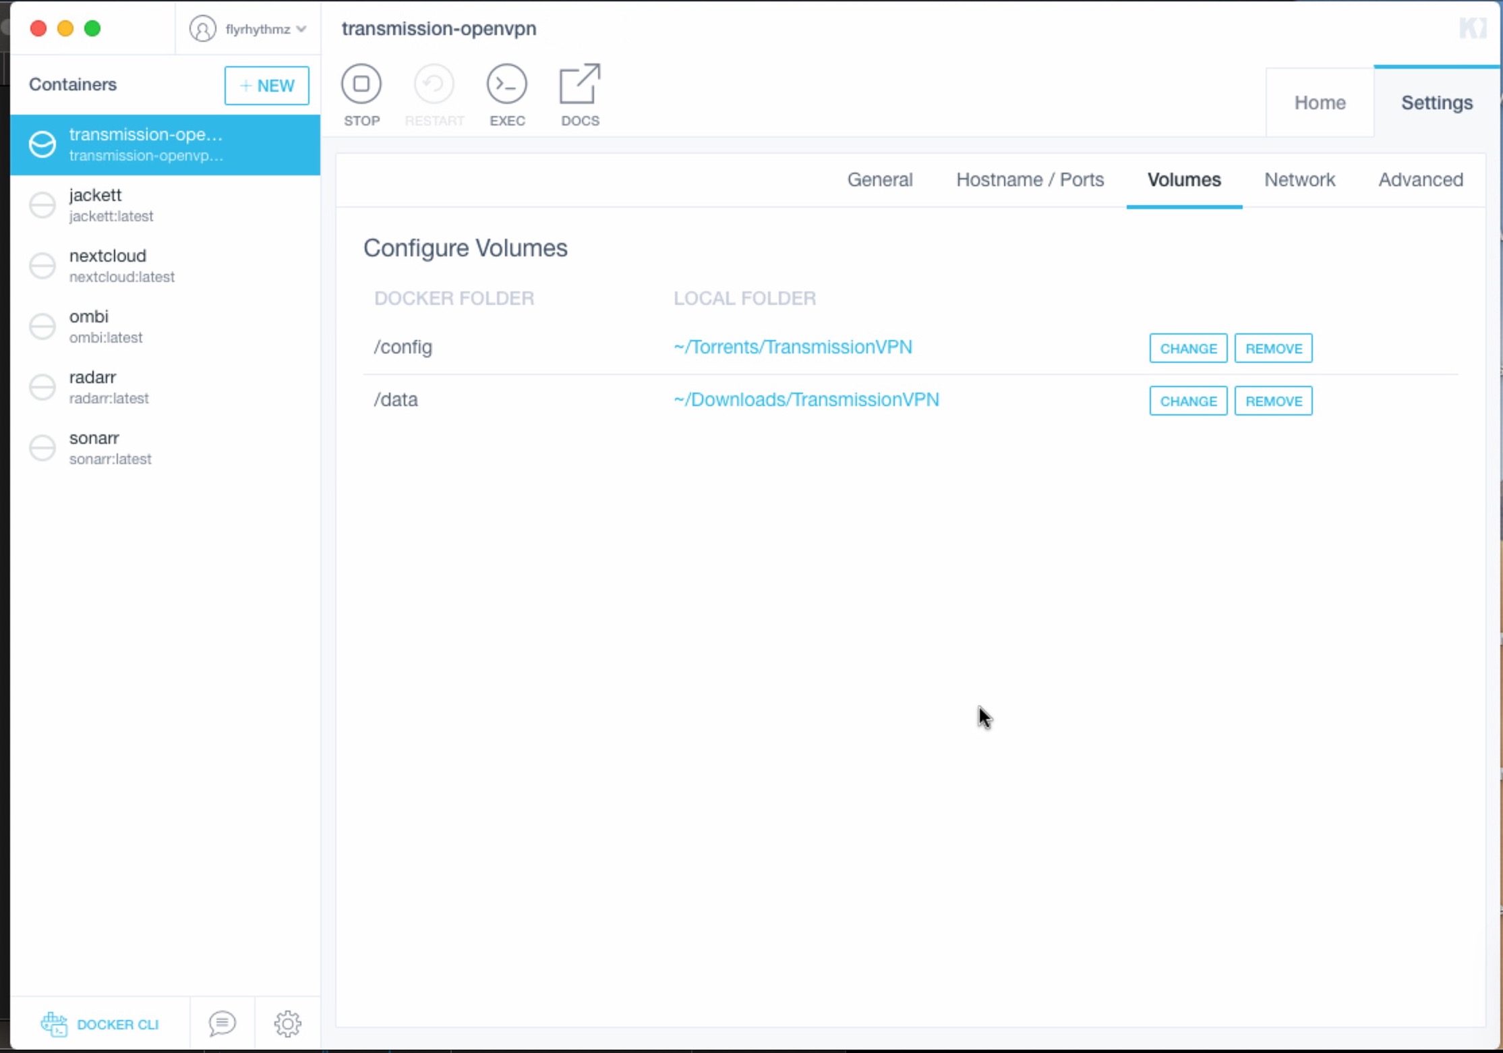The height and width of the screenshot is (1053, 1503).
Task: Open the EXEC terminal icon
Action: (506, 84)
